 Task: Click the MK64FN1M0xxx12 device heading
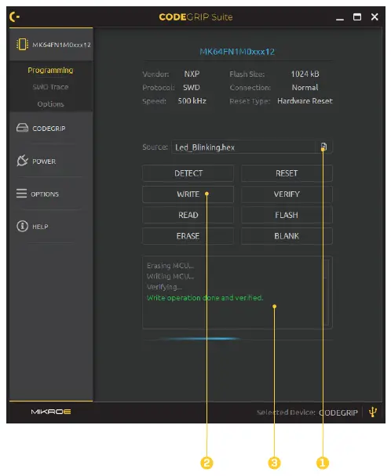[237, 52]
